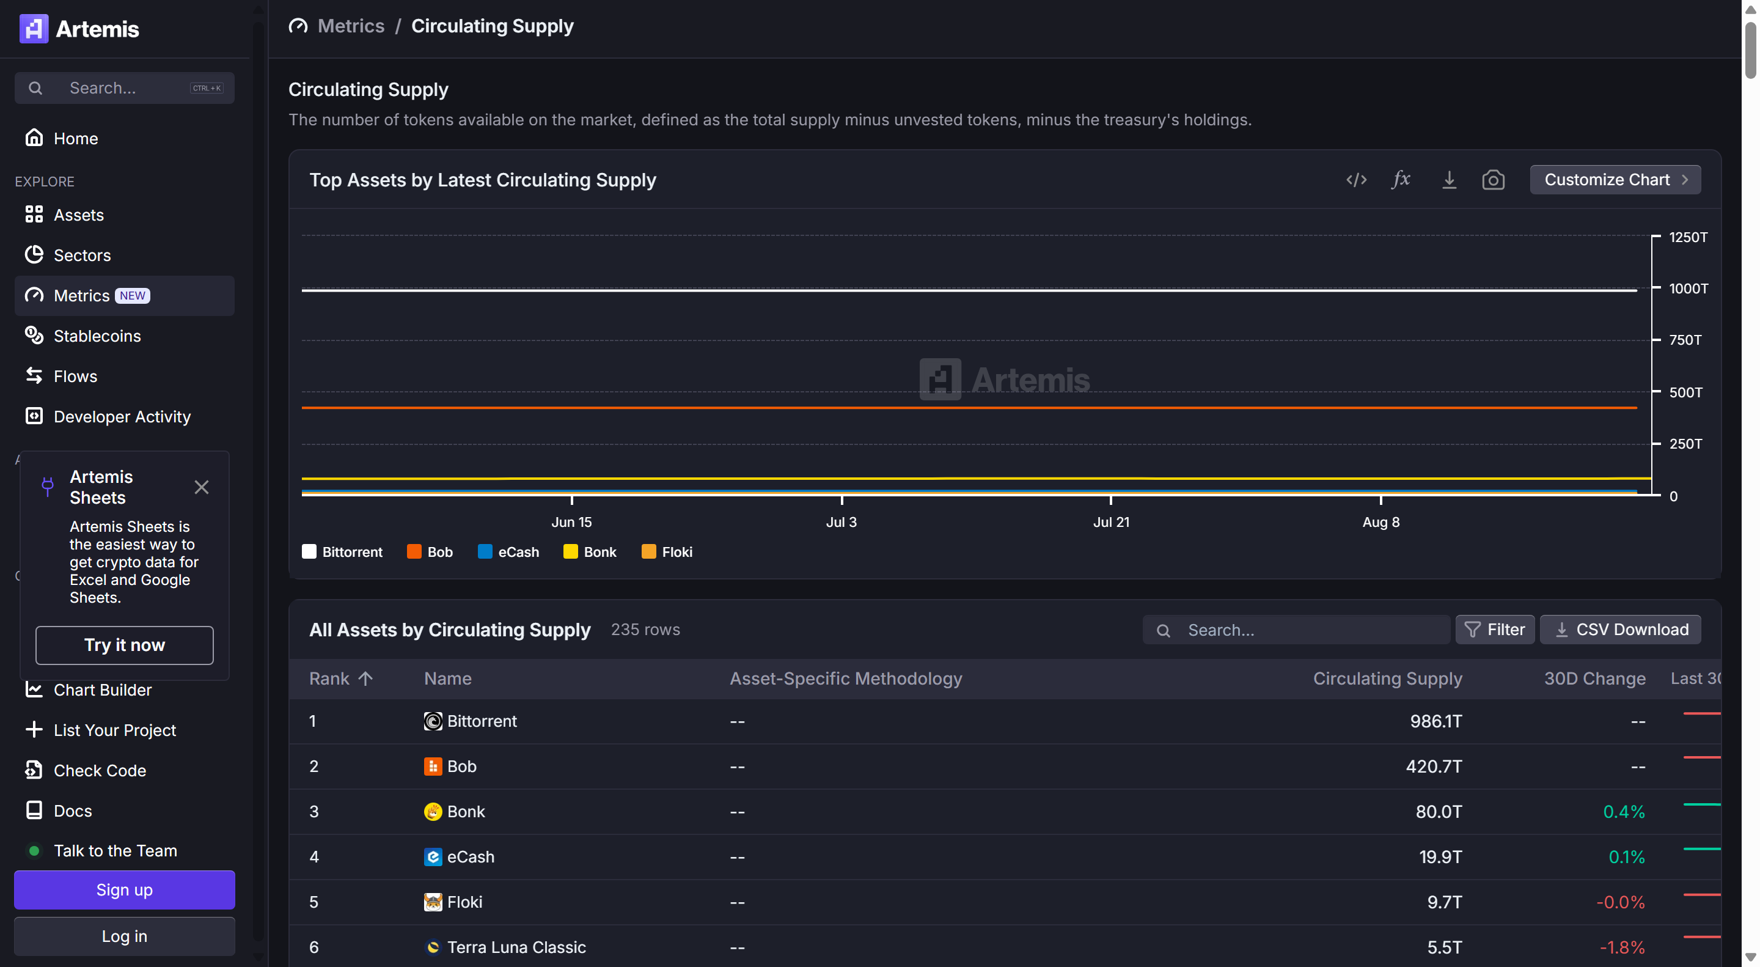Open Talk to the Team link

[115, 850]
